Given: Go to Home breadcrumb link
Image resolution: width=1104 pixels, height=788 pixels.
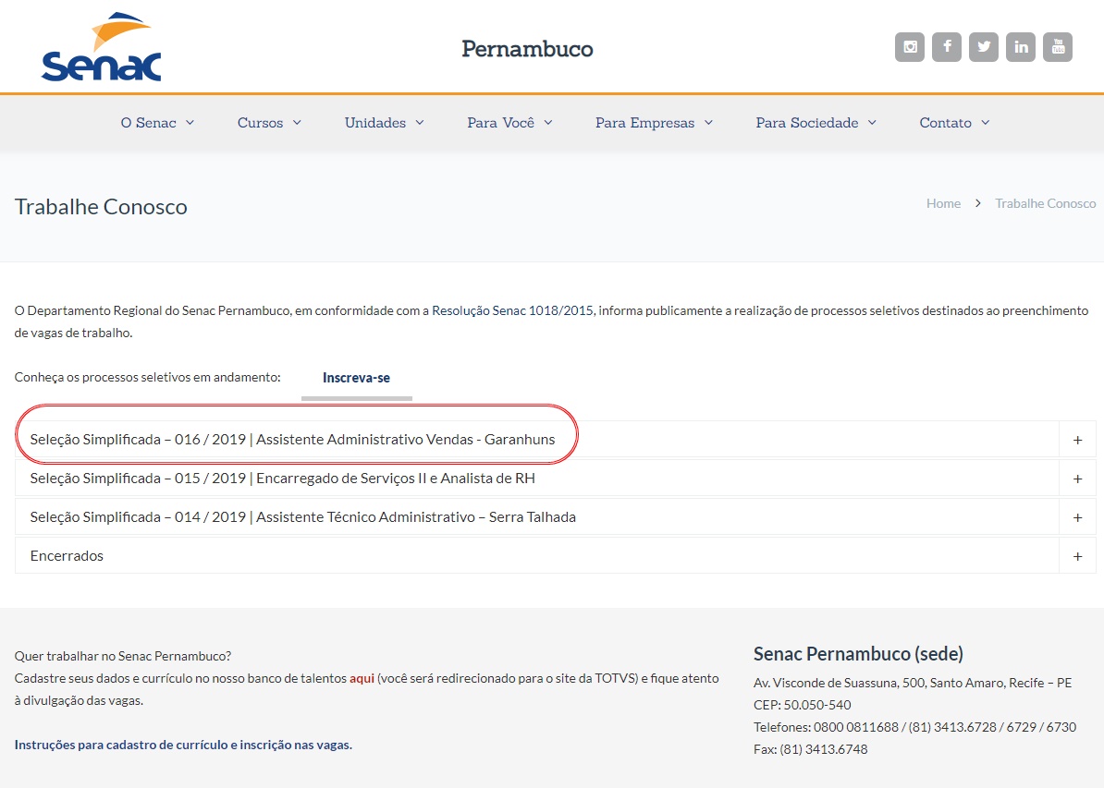Looking at the screenshot, I should click(943, 203).
